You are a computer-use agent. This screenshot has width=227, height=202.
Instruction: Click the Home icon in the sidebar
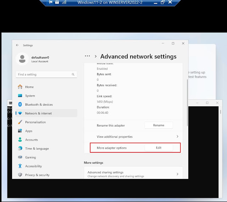click(x=20, y=87)
